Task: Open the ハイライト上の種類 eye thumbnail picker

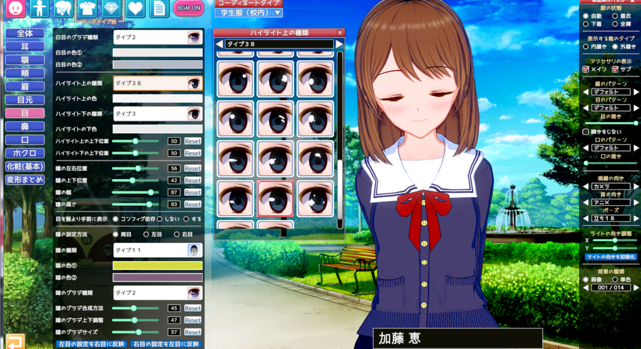Action: click(x=194, y=83)
